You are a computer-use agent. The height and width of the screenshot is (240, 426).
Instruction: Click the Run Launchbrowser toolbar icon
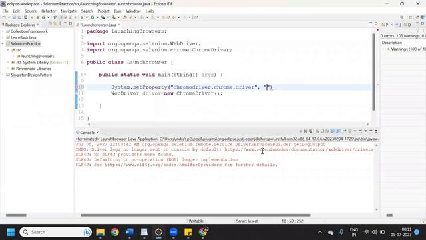point(92,17)
